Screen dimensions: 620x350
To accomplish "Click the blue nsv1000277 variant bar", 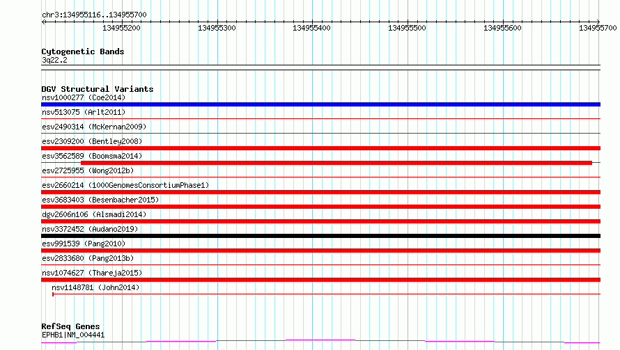I will tap(320, 104).
